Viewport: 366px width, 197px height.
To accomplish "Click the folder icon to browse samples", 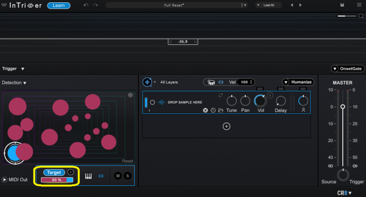I will (x=221, y=110).
